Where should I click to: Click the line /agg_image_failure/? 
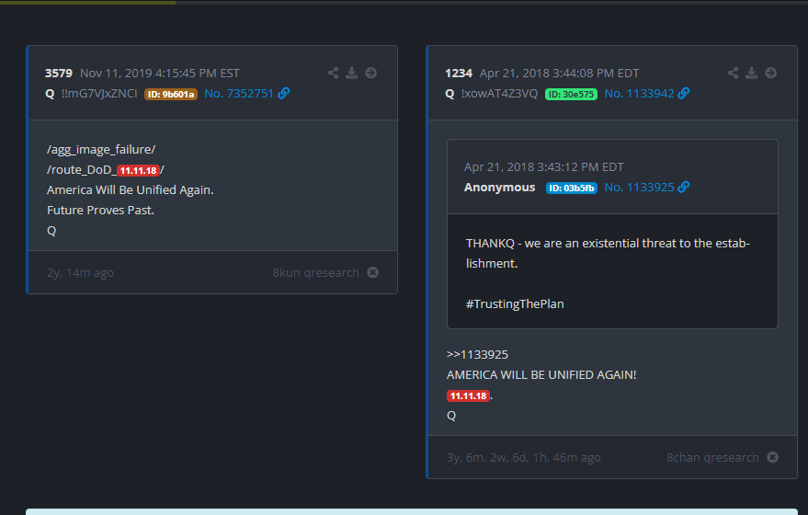pyautogui.click(x=101, y=150)
